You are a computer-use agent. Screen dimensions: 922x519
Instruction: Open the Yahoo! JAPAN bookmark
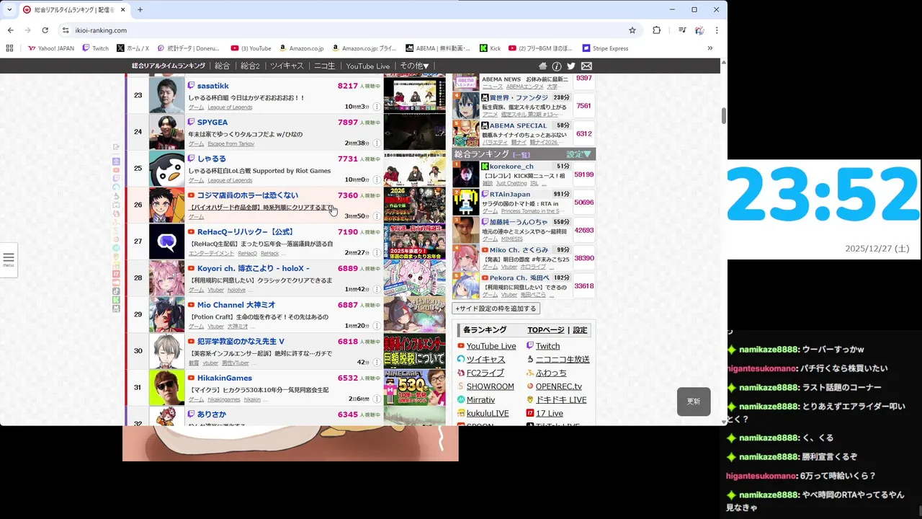click(x=50, y=48)
